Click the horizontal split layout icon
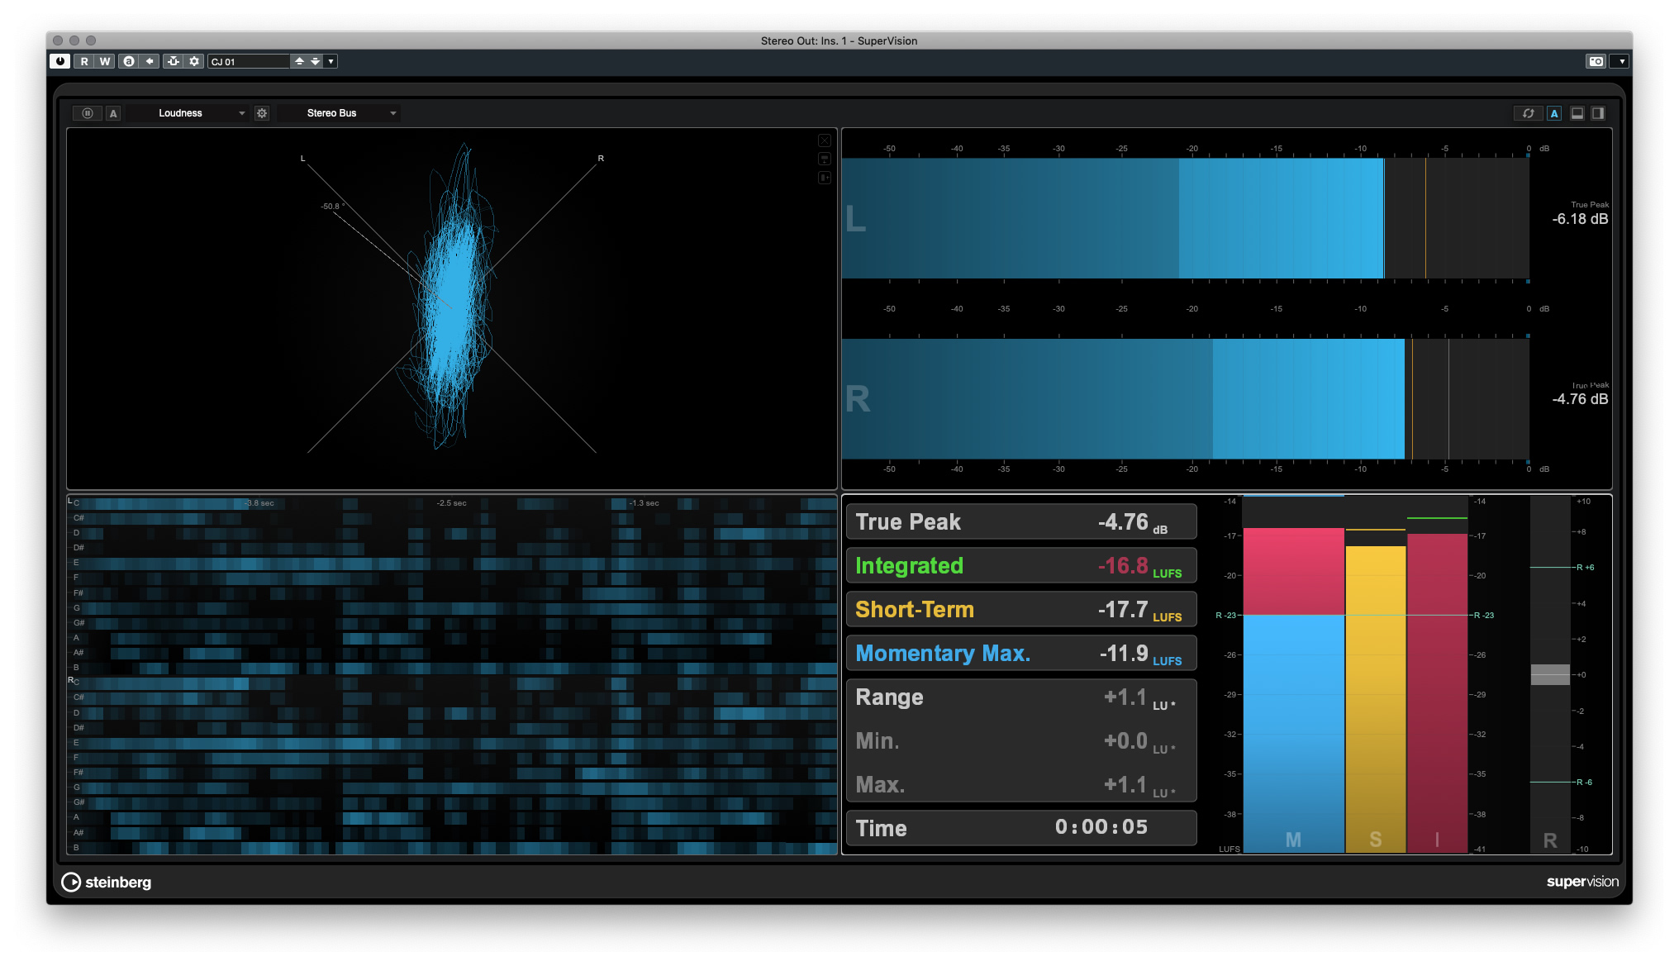This screenshot has width=1679, height=966. 1577,113
